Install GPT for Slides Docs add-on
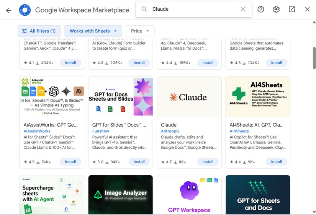Screen dimensions: 316x215 pyautogui.click(x=139, y=162)
